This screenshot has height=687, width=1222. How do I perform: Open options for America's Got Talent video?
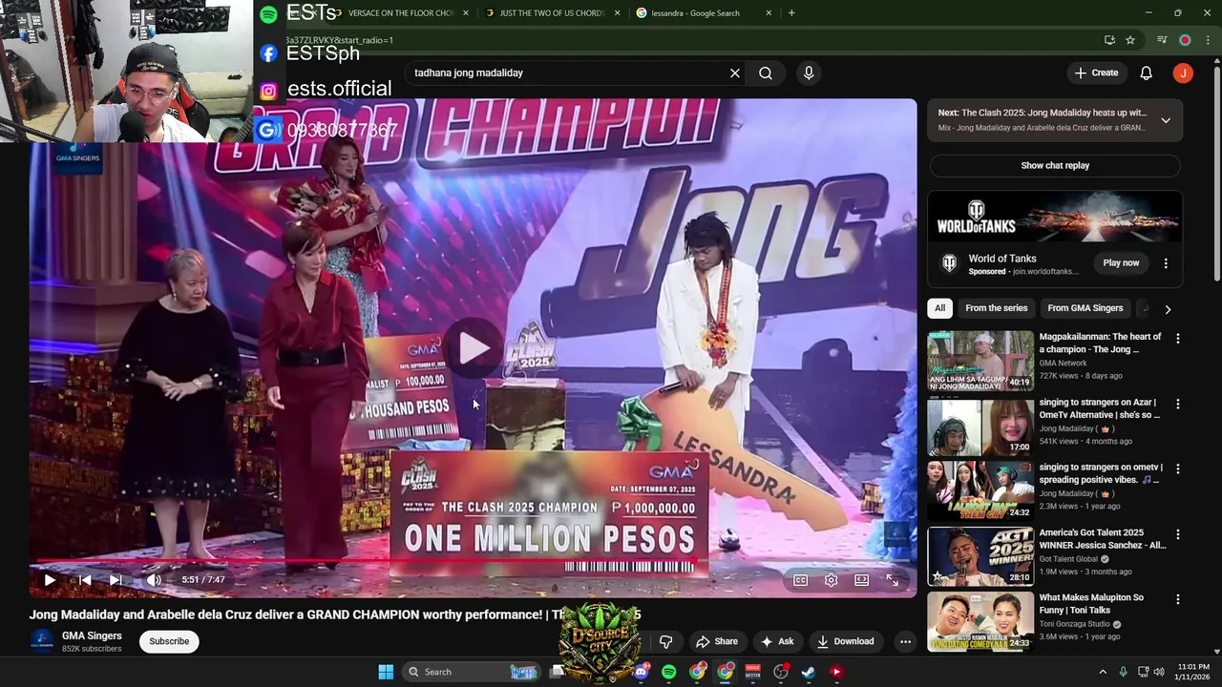click(1177, 534)
